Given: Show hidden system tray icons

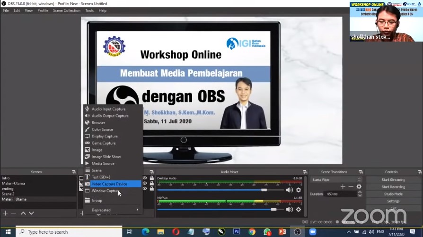Looking at the screenshot, I should [349, 232].
